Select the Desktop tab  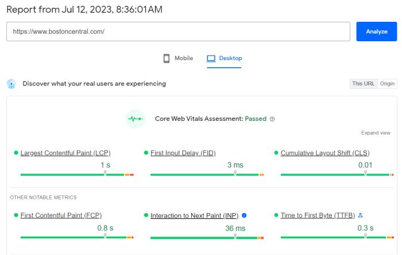tap(224, 58)
